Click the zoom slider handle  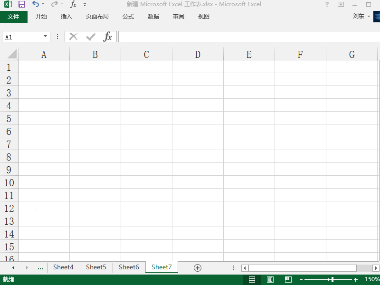[x=332, y=280]
